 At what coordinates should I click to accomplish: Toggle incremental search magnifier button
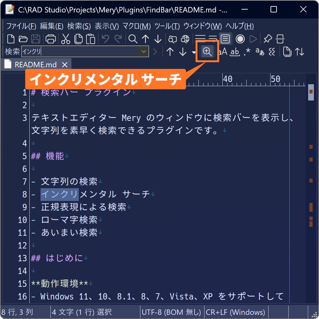point(207,51)
